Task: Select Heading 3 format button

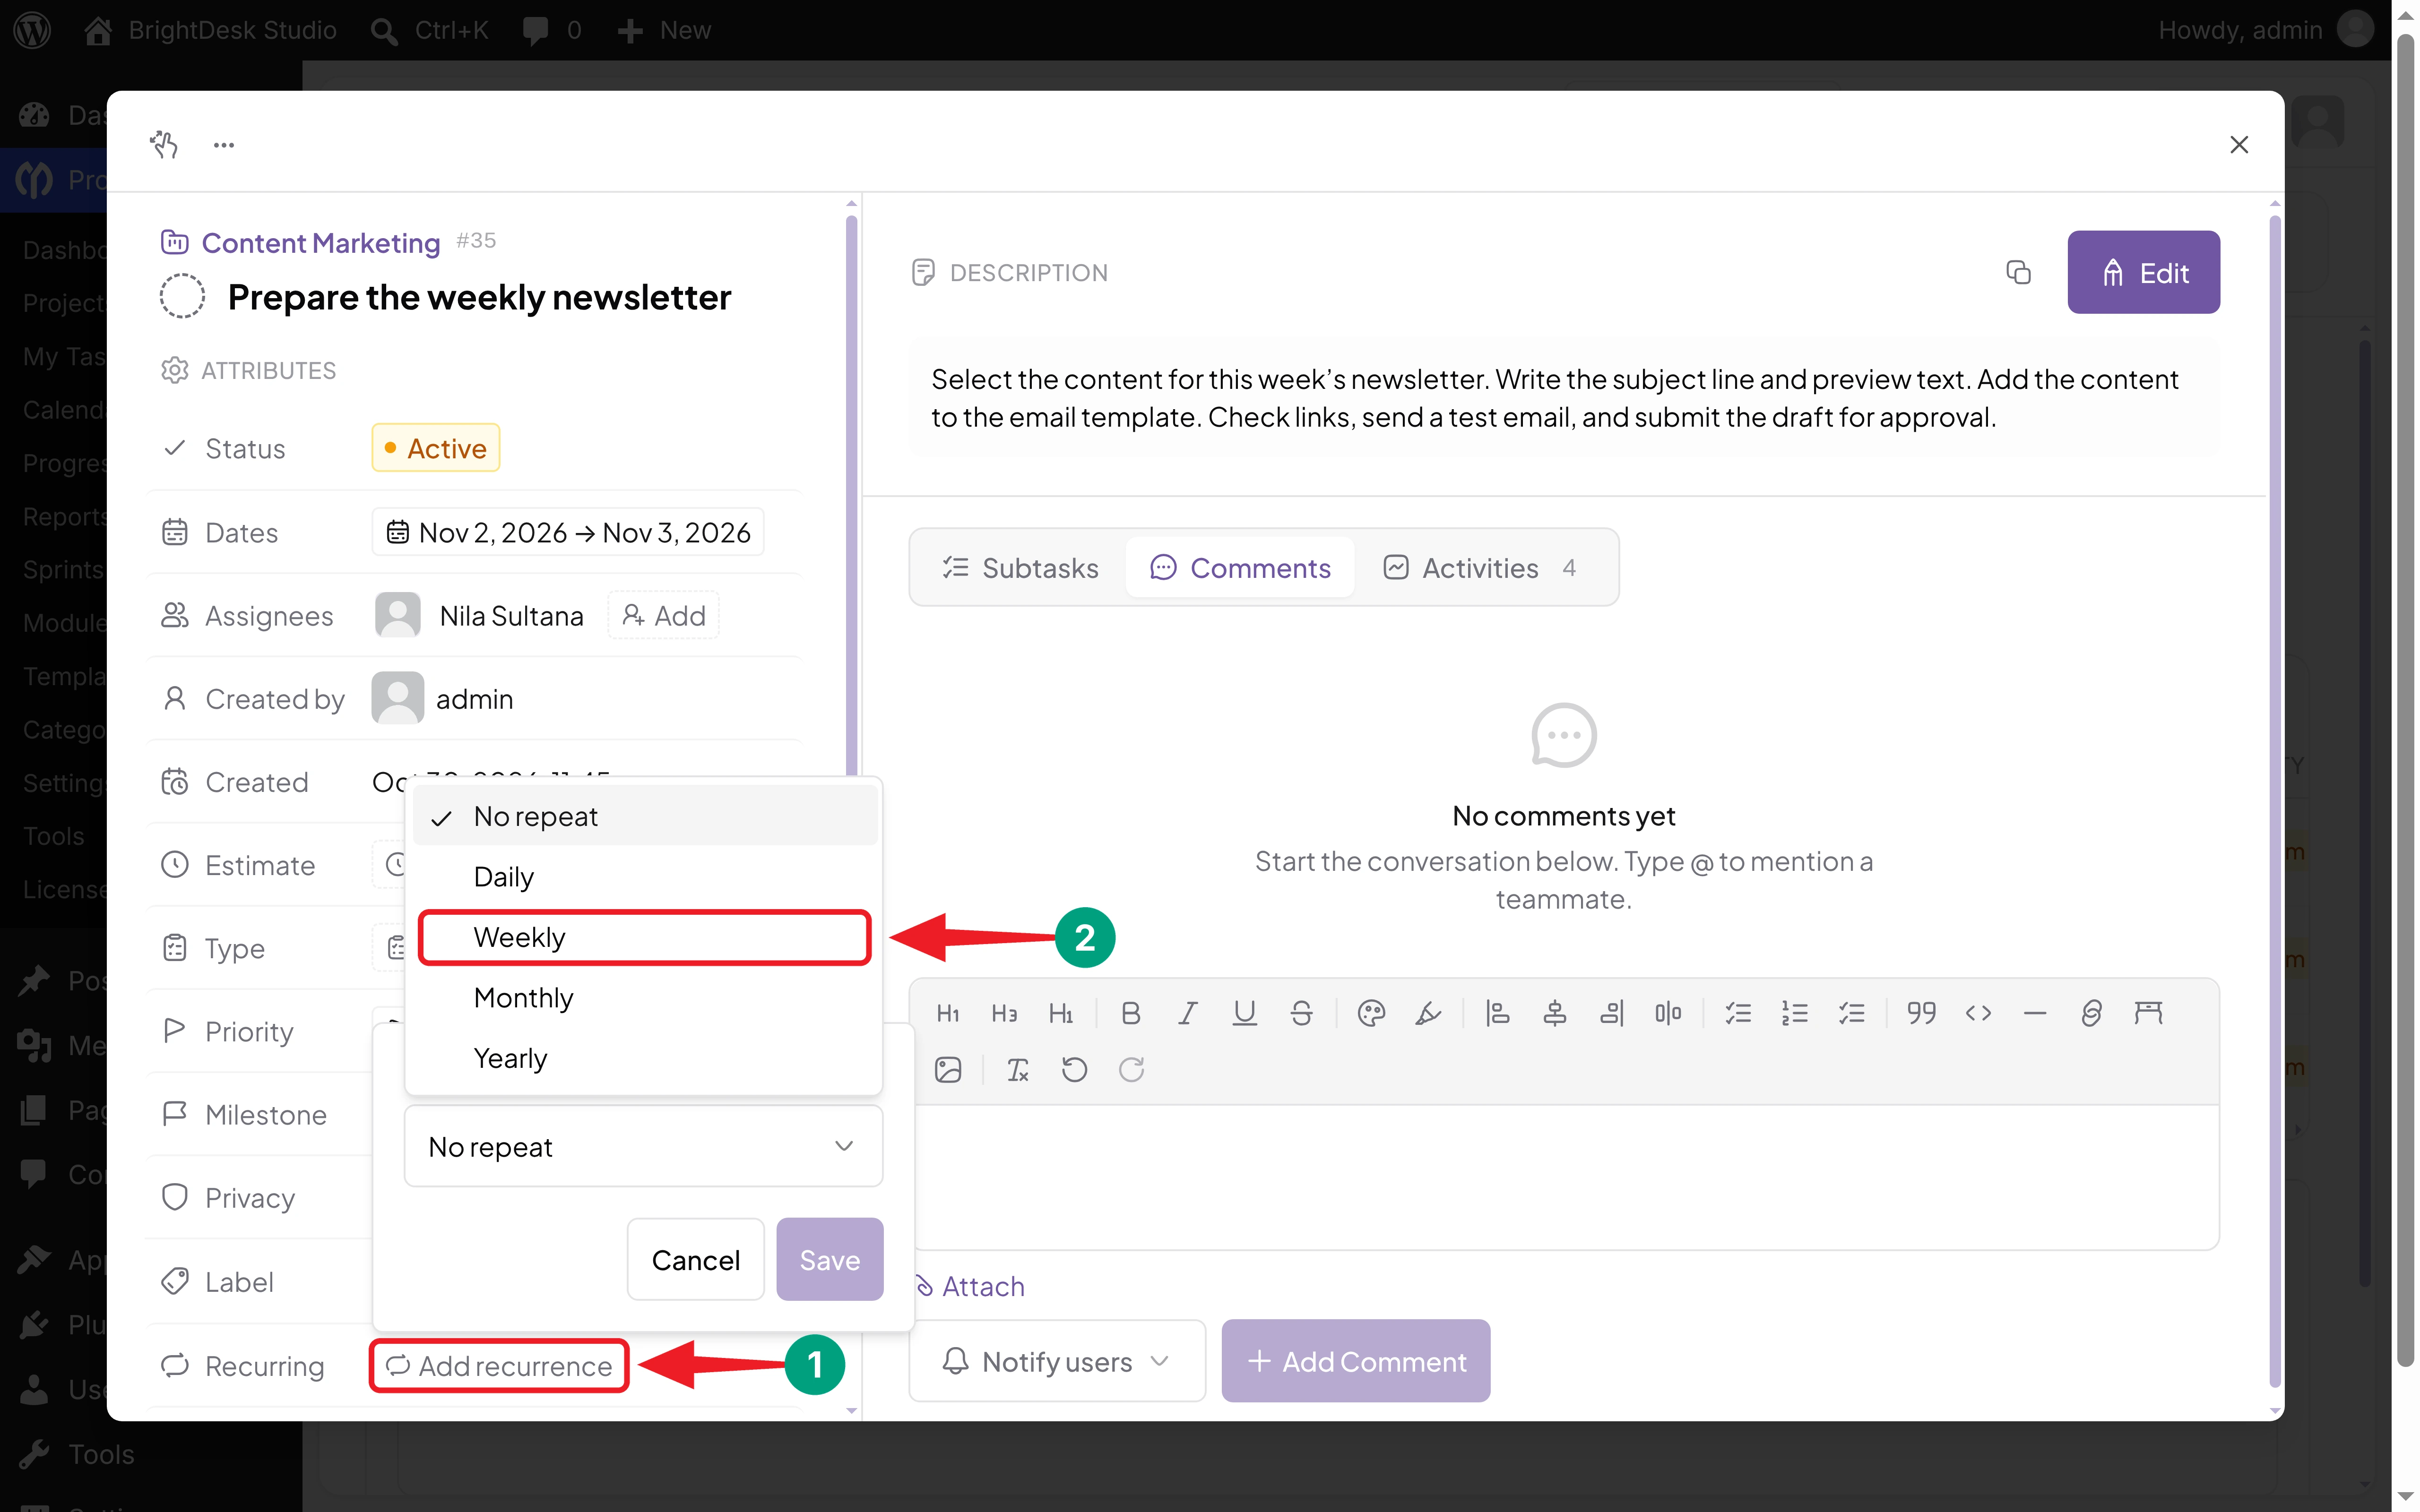Action: (1004, 1013)
